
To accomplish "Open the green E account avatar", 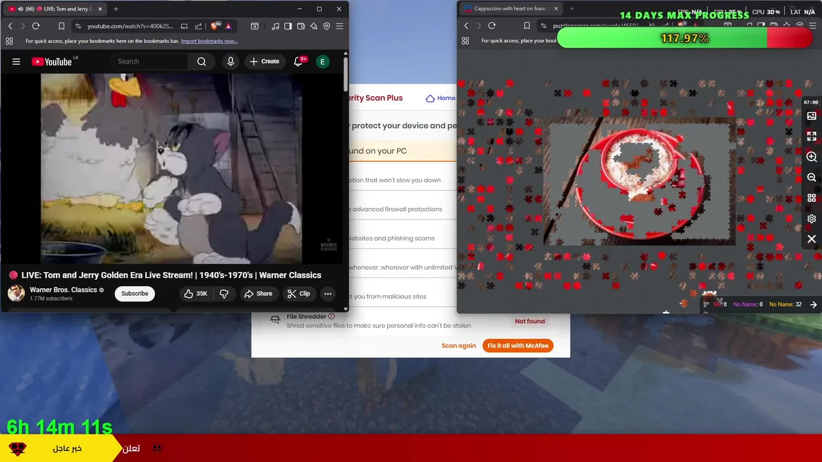I will (322, 62).
